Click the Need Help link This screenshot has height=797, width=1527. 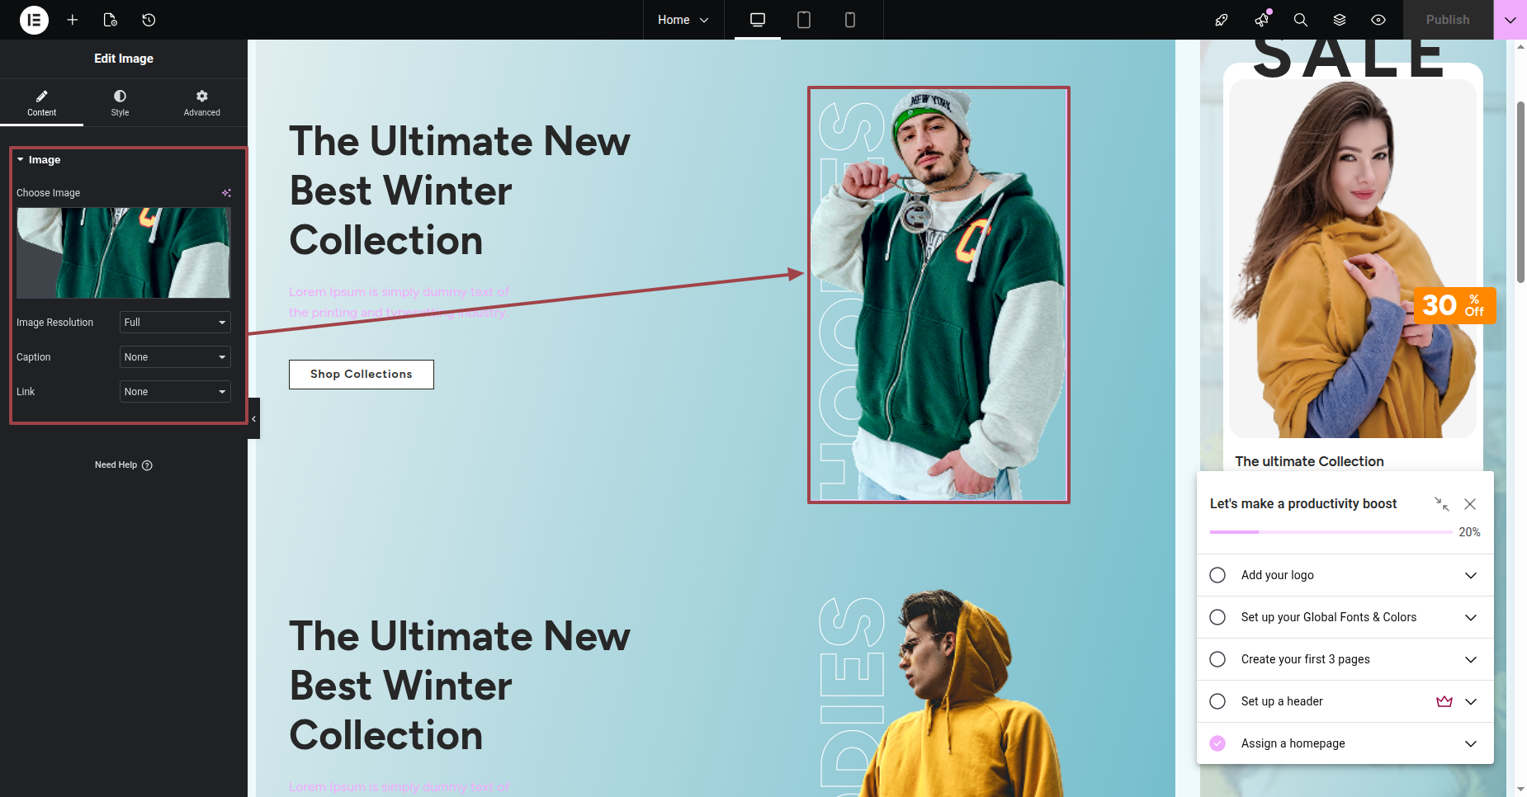[x=123, y=465]
